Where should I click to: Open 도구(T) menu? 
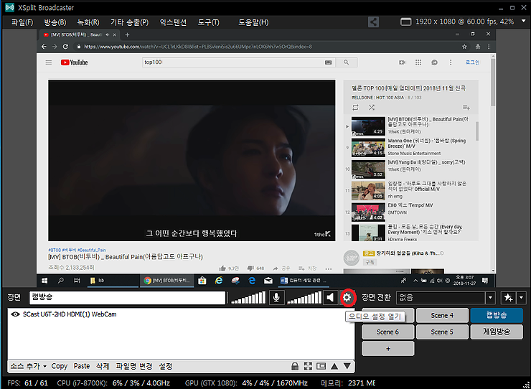209,22
